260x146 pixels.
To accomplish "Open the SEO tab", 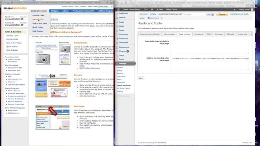I will pos(209,34).
